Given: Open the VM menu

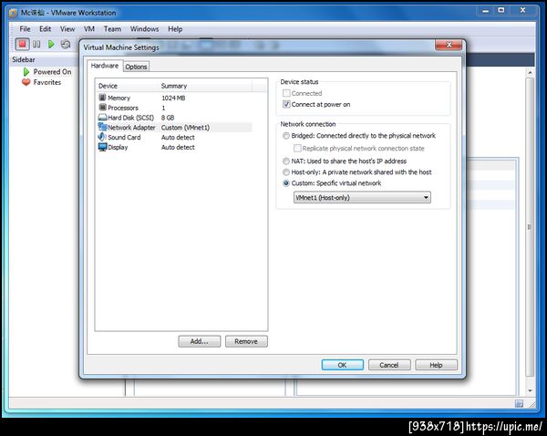Looking at the screenshot, I should [x=89, y=29].
